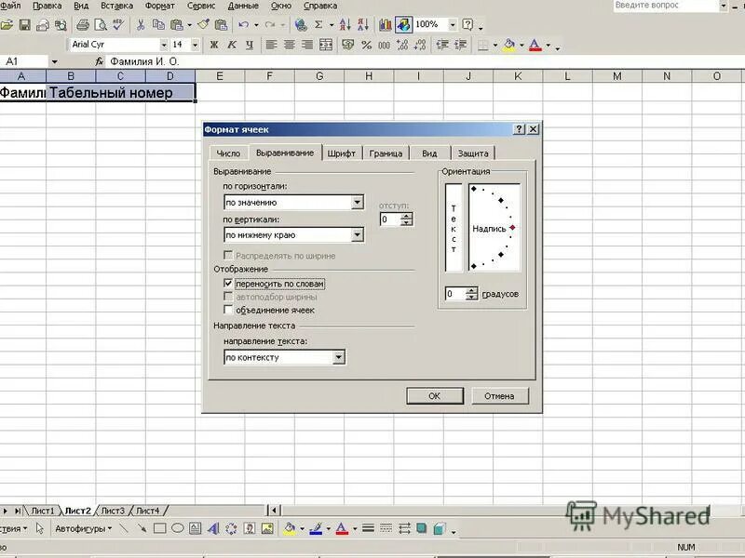Click the line color icon in the drawing toolbar
Screen dimensions: 745x558
(316, 528)
